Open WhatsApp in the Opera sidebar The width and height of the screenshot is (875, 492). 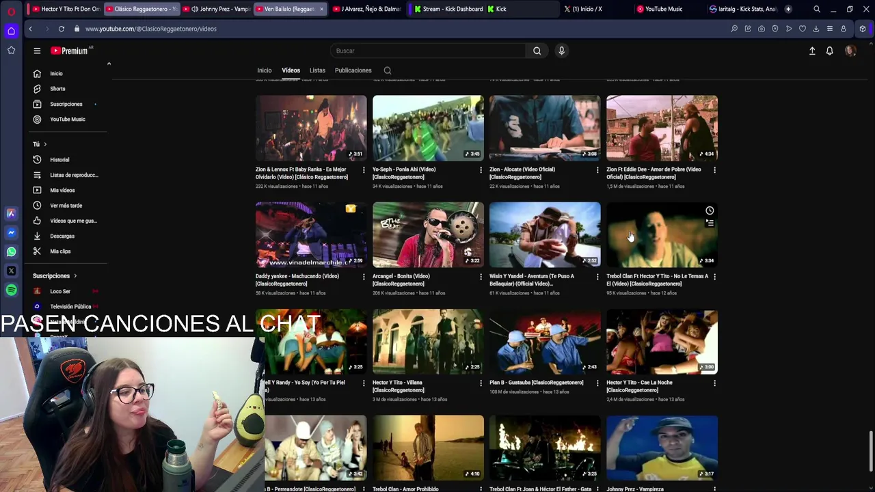click(11, 252)
